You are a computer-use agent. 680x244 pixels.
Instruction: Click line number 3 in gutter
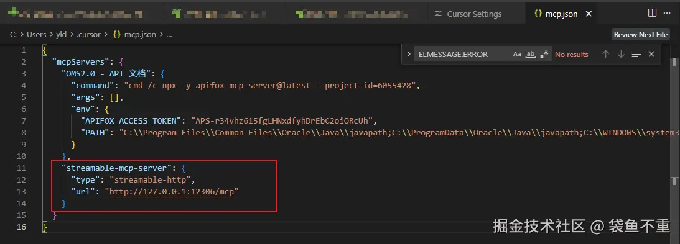coord(24,73)
